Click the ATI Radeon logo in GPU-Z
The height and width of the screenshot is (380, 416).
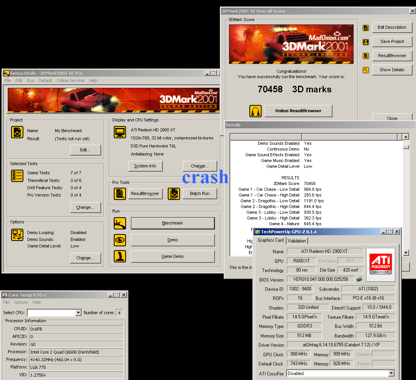tap(381, 264)
